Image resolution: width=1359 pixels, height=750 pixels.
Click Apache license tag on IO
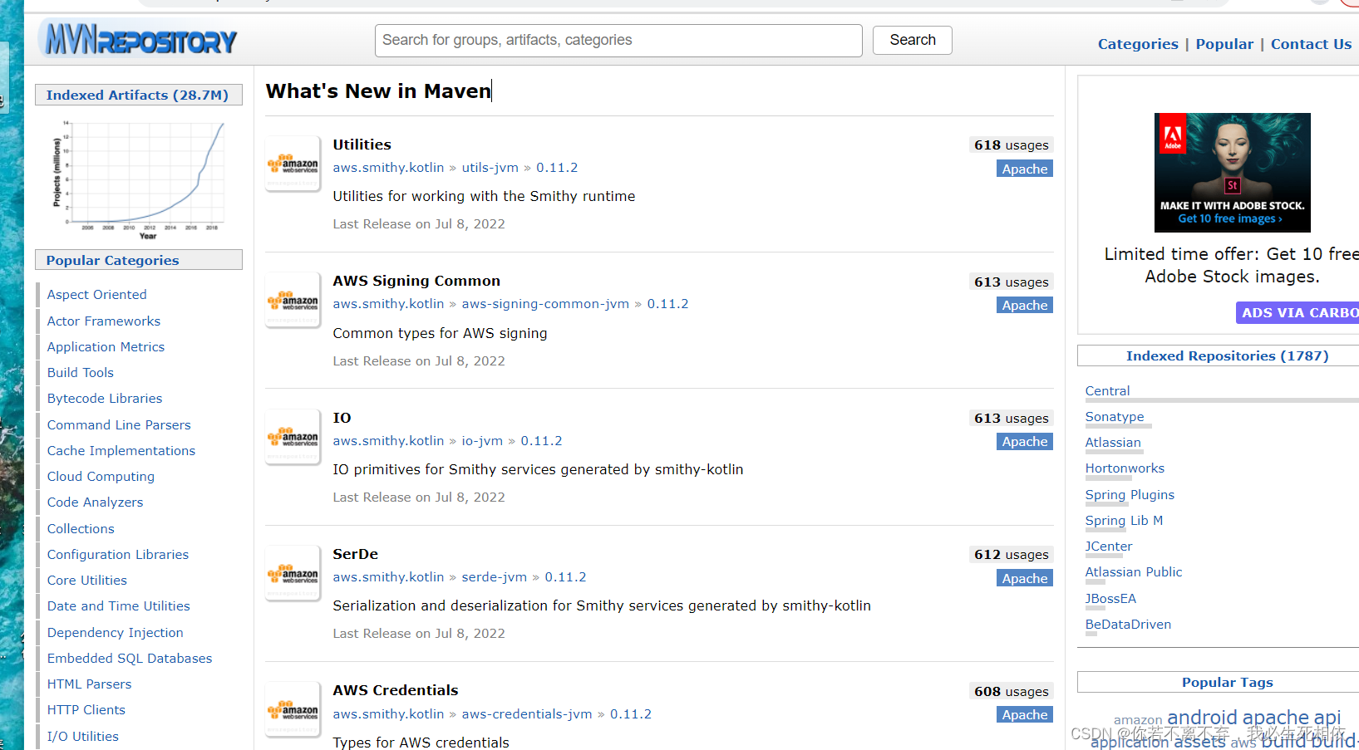click(x=1025, y=442)
